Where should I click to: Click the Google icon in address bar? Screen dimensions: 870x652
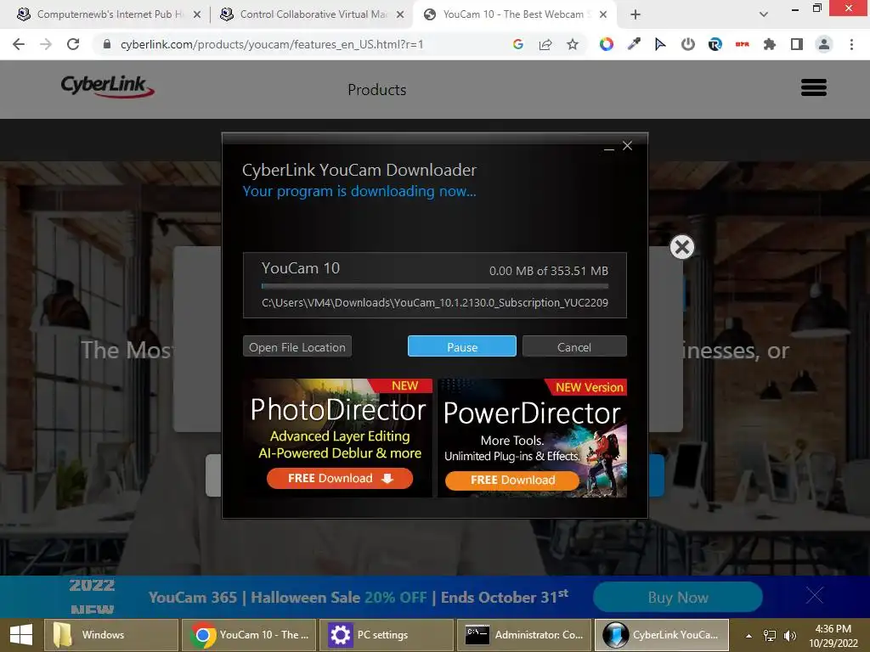click(x=518, y=44)
